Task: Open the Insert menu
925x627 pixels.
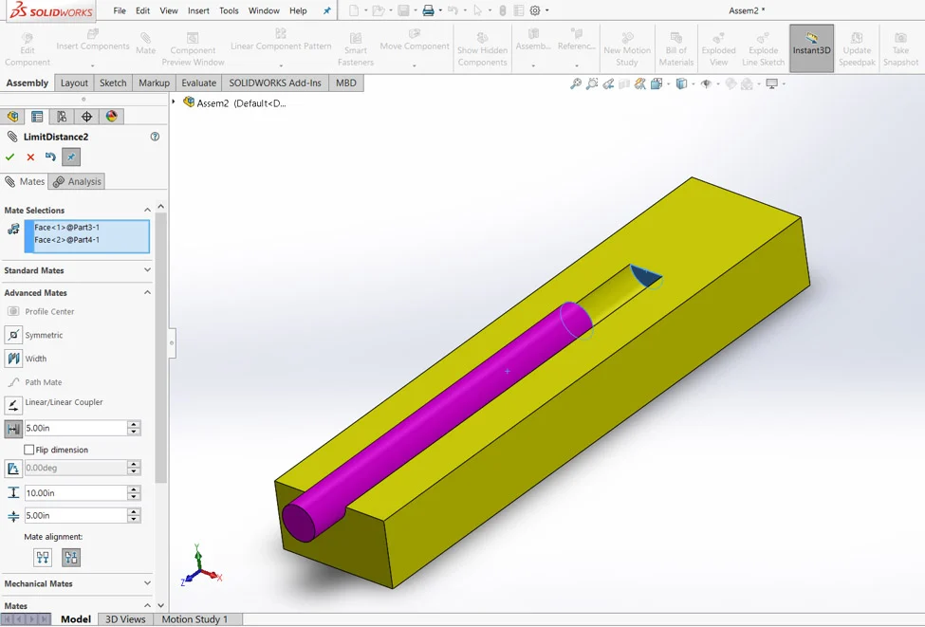Action: [x=198, y=10]
